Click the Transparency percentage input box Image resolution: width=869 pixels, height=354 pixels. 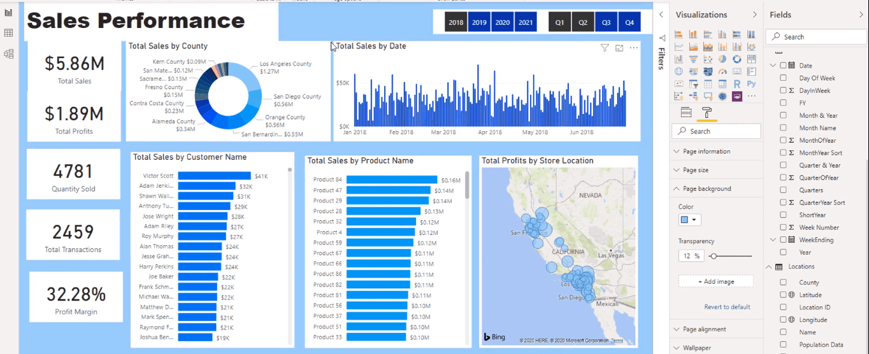click(x=690, y=256)
